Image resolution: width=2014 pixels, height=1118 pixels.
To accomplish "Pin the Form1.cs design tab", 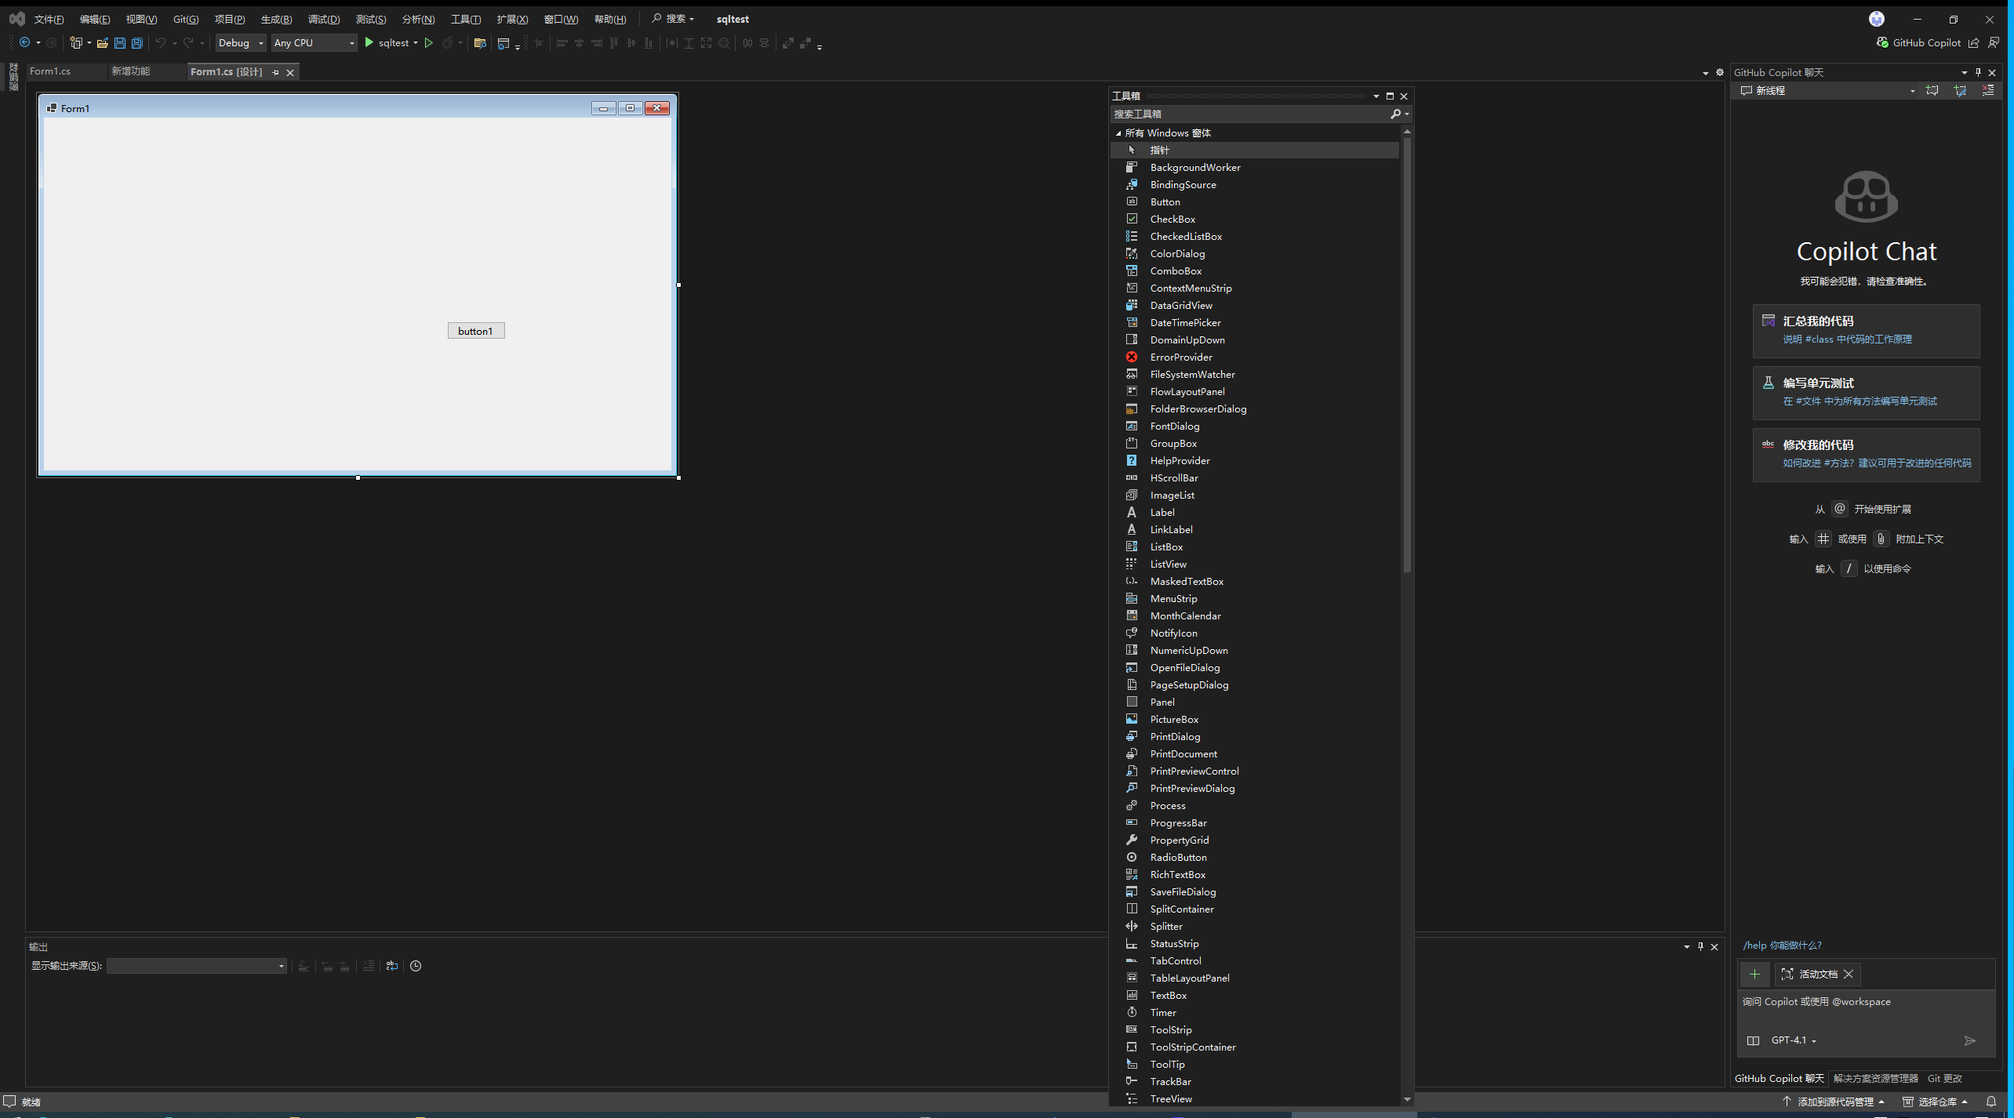I will (x=275, y=72).
